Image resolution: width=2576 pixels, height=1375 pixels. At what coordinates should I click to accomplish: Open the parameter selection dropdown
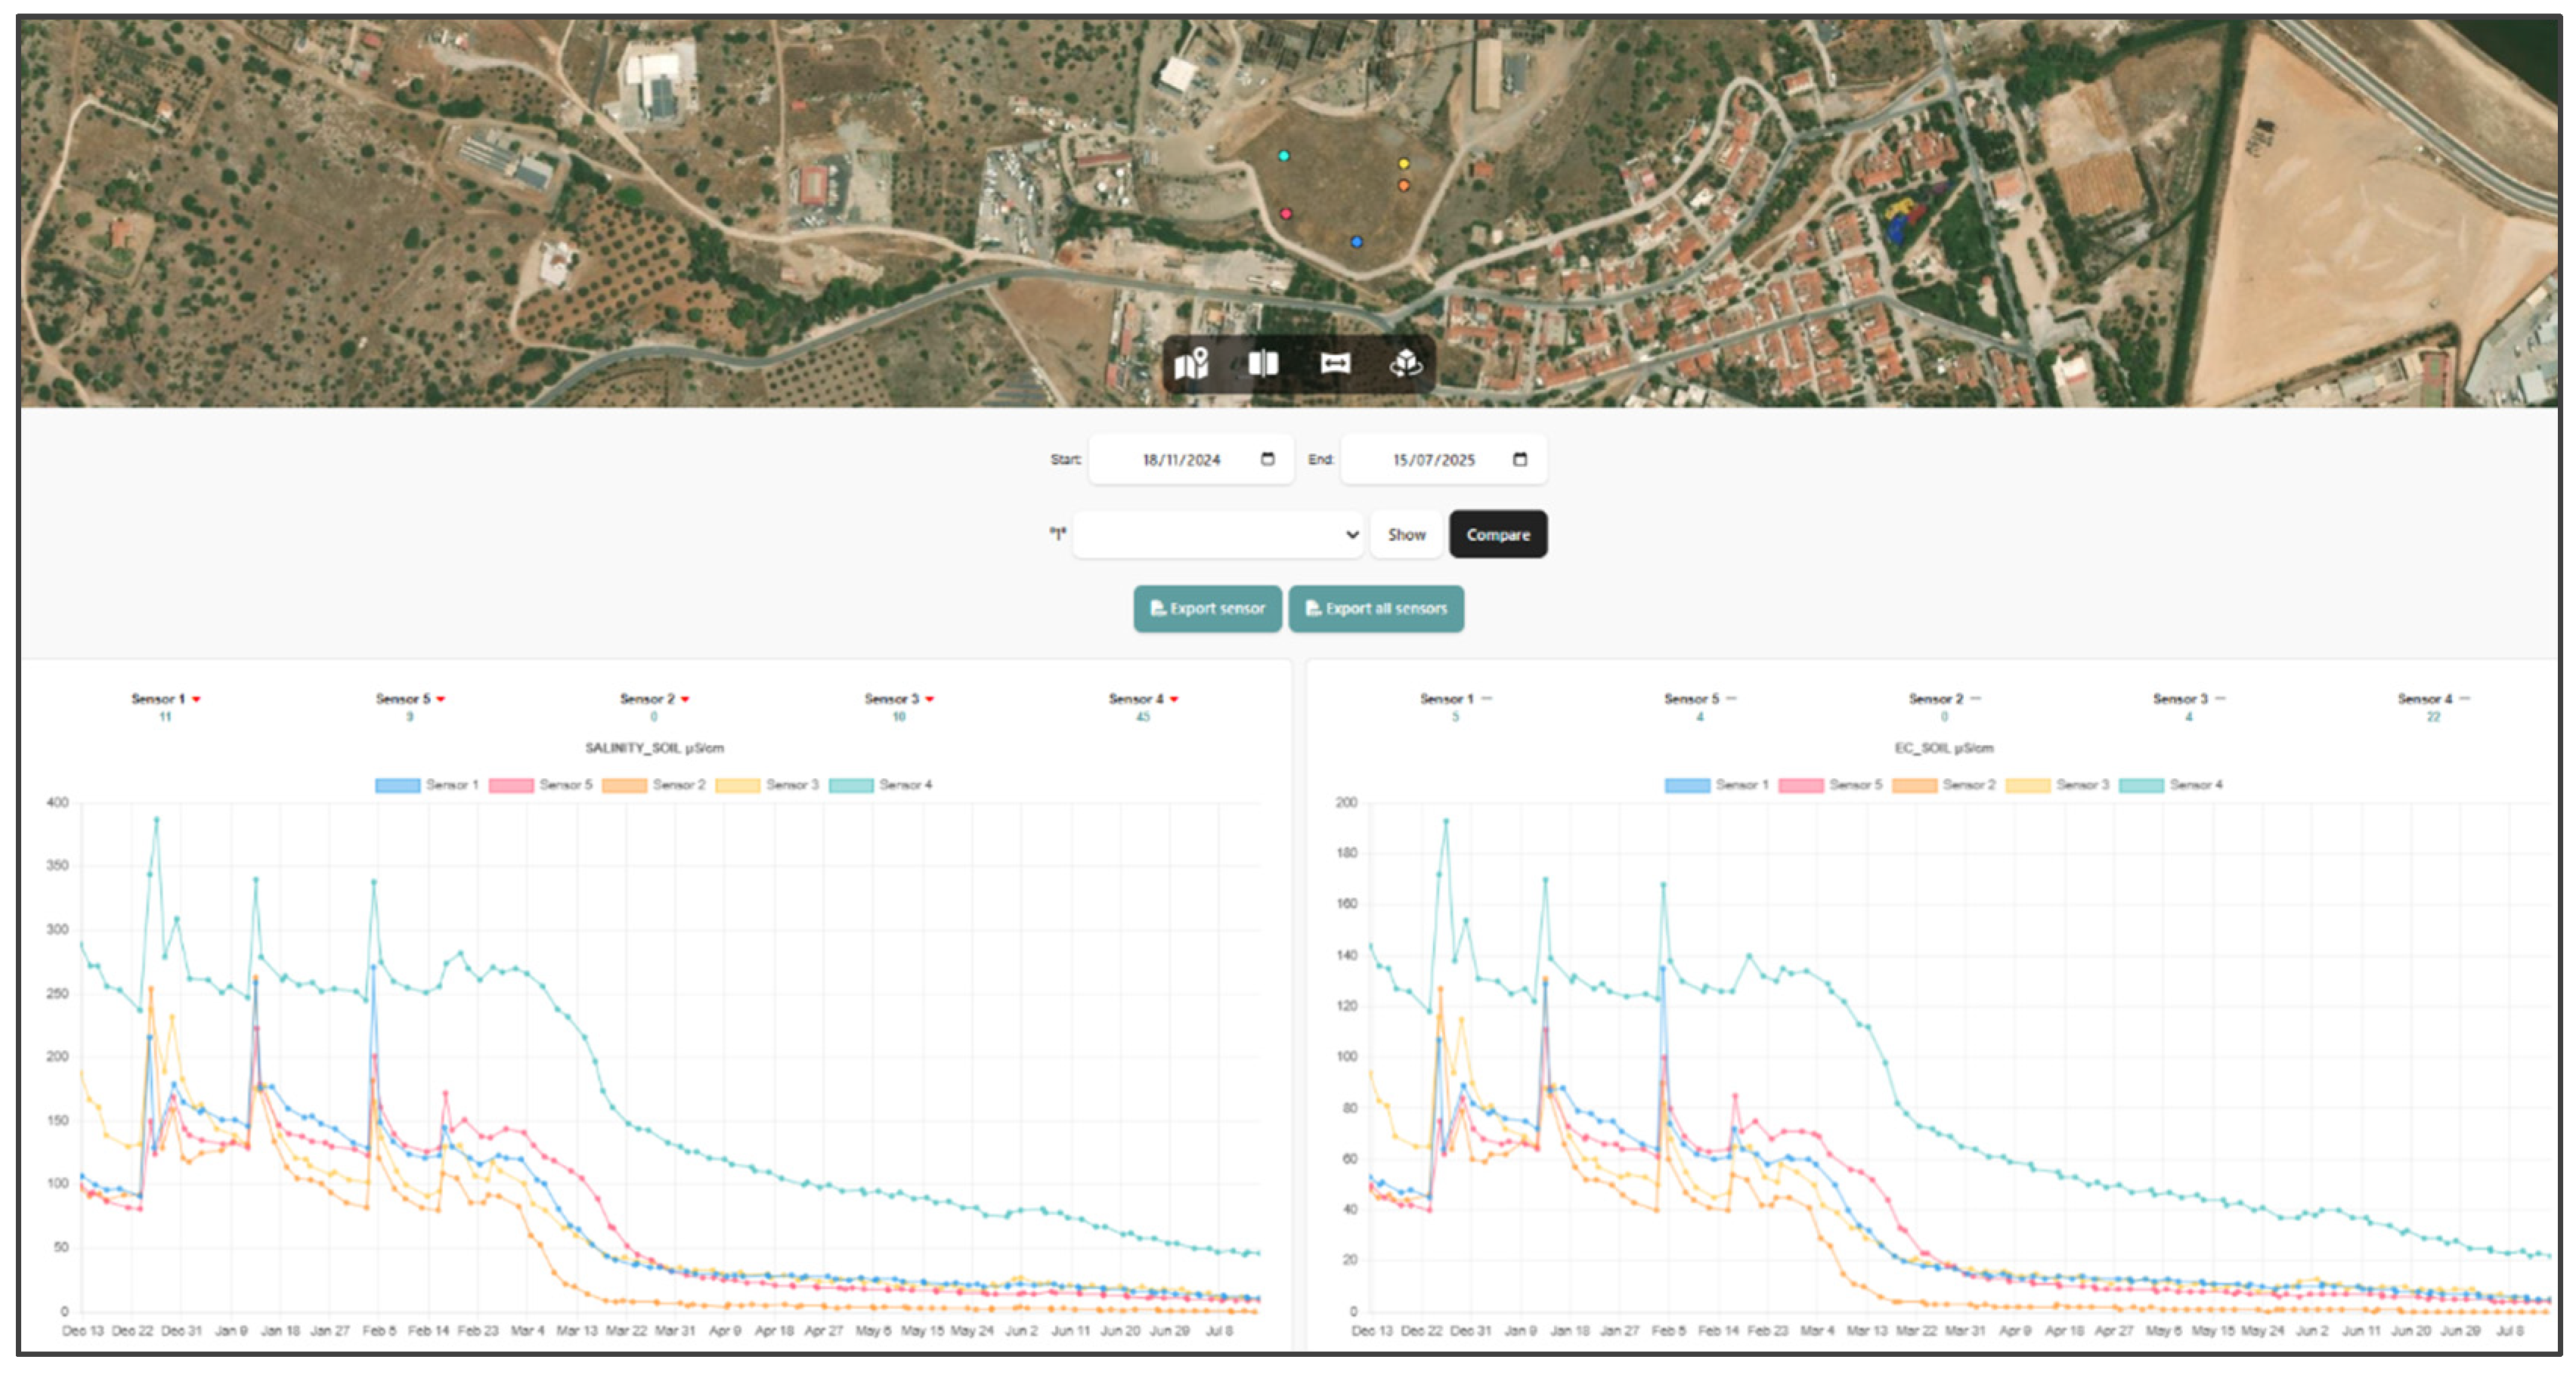click(1218, 535)
